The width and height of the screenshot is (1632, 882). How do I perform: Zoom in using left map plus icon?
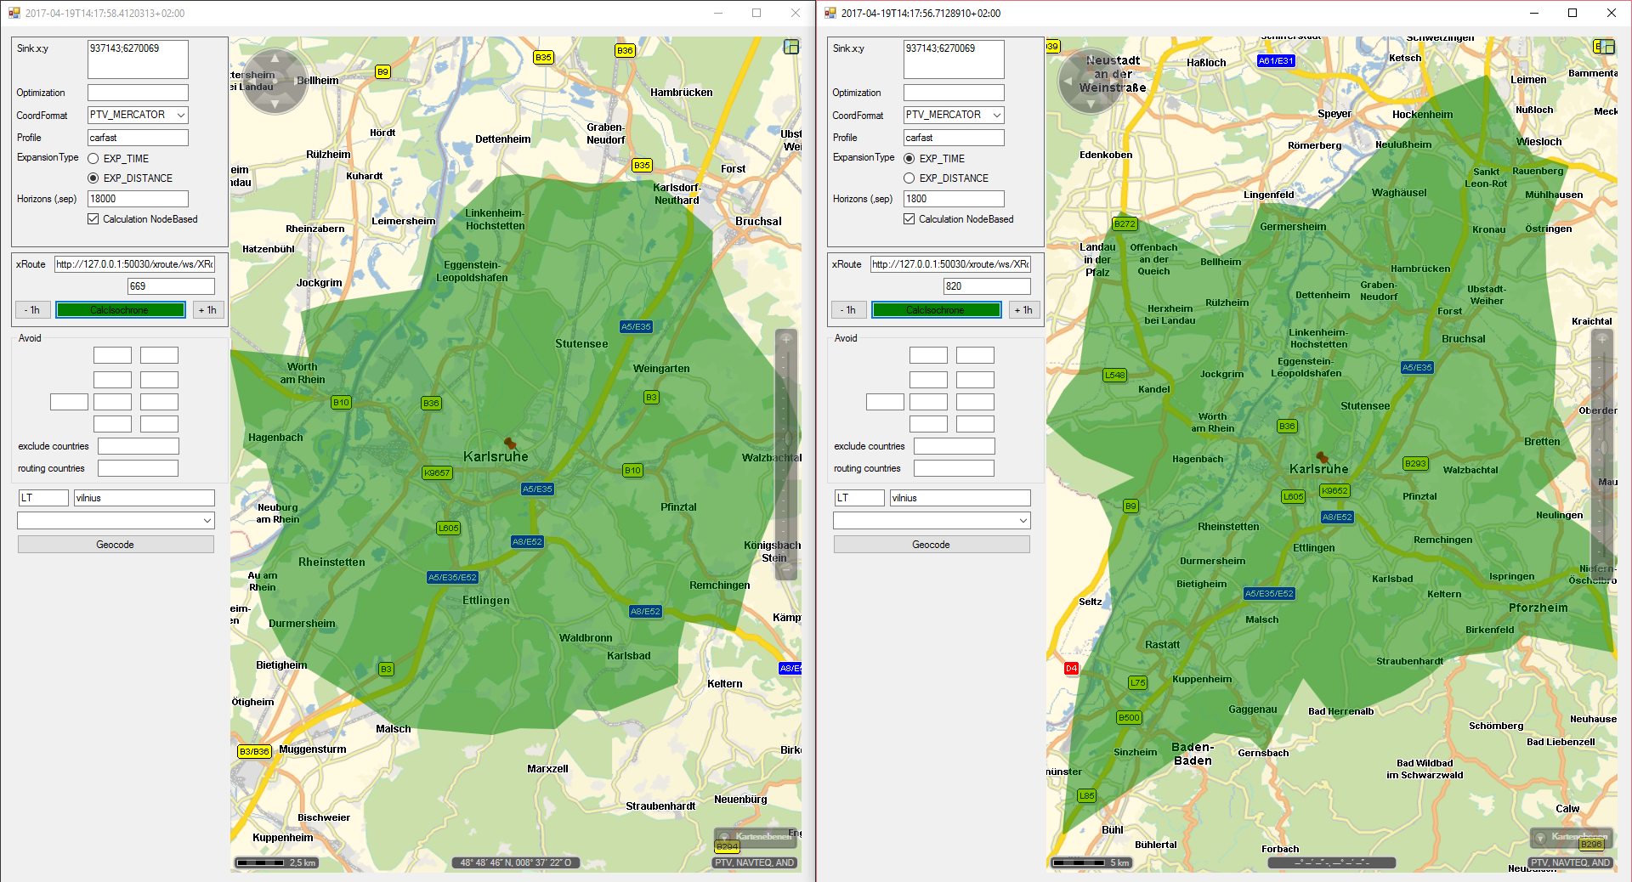[x=786, y=339]
